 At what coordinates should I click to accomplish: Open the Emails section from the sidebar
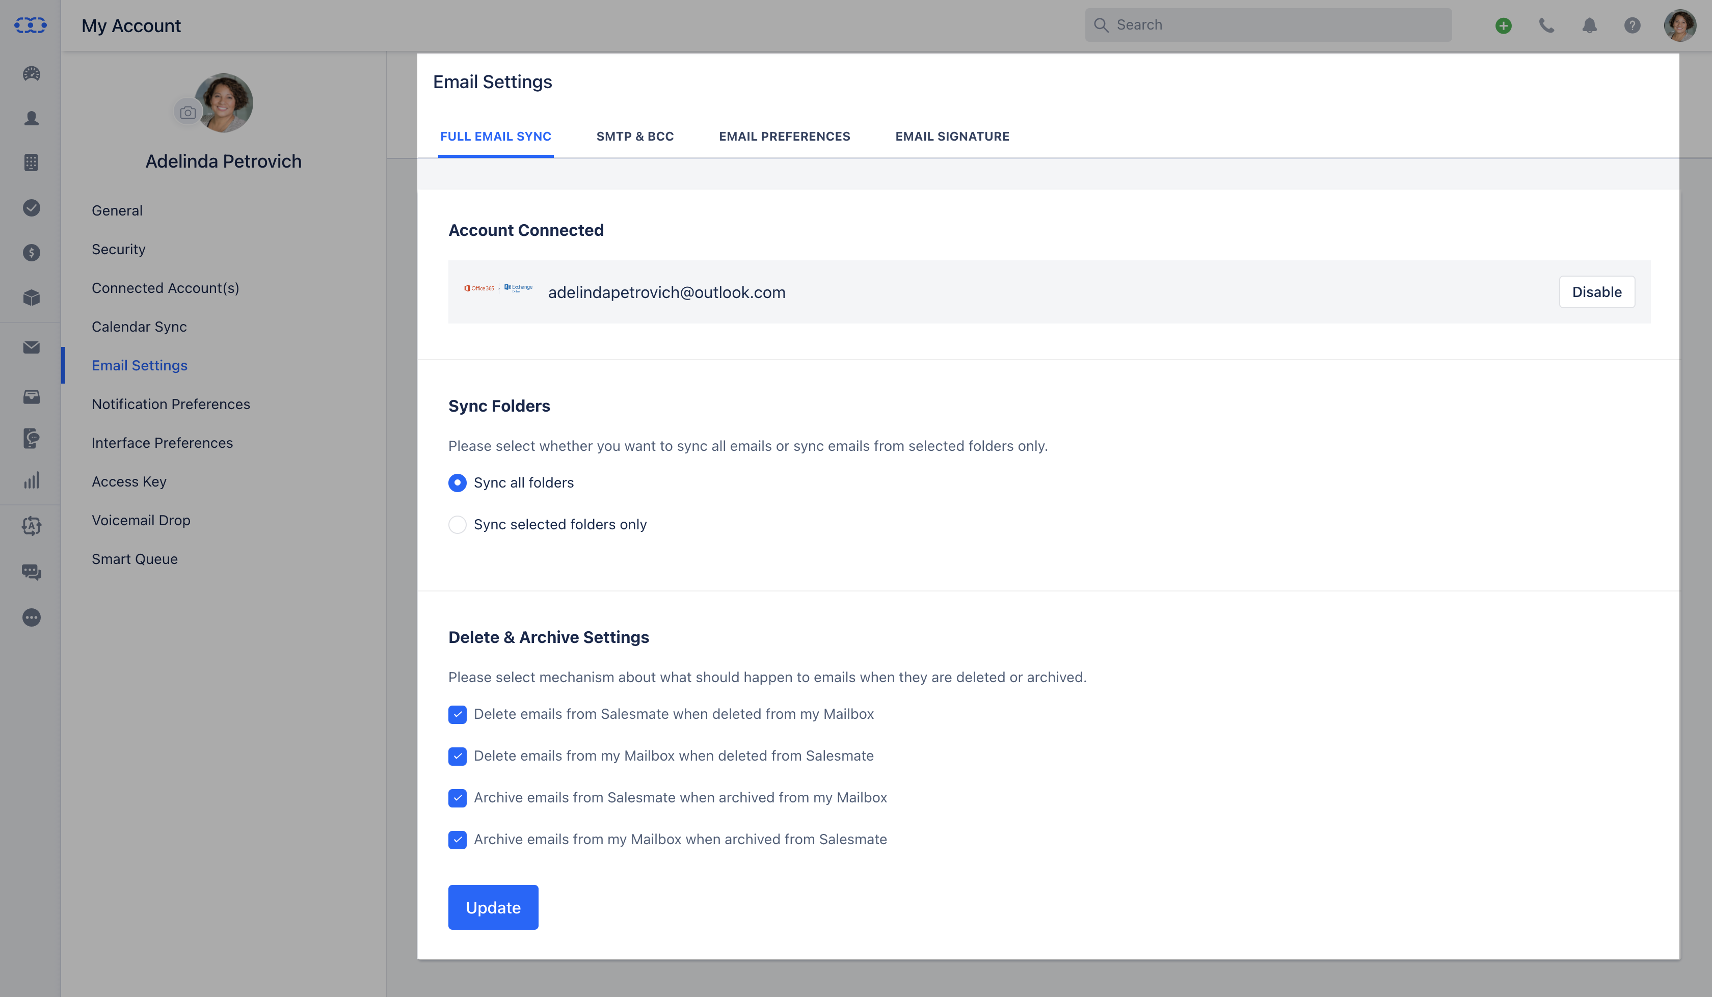point(31,347)
